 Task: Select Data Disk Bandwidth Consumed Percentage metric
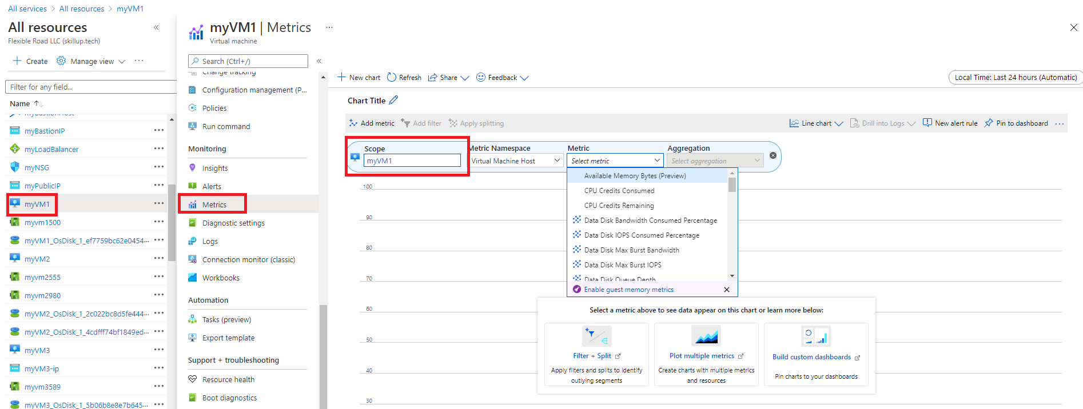(647, 220)
